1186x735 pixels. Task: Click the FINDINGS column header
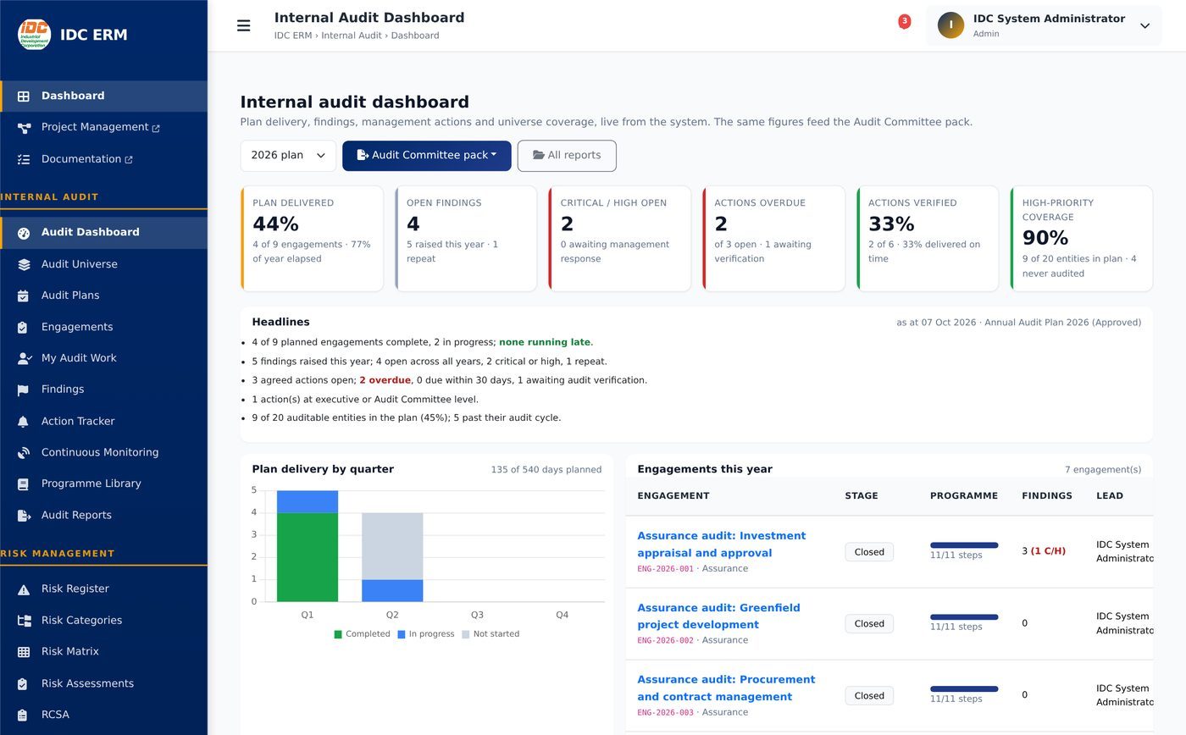[1047, 496]
